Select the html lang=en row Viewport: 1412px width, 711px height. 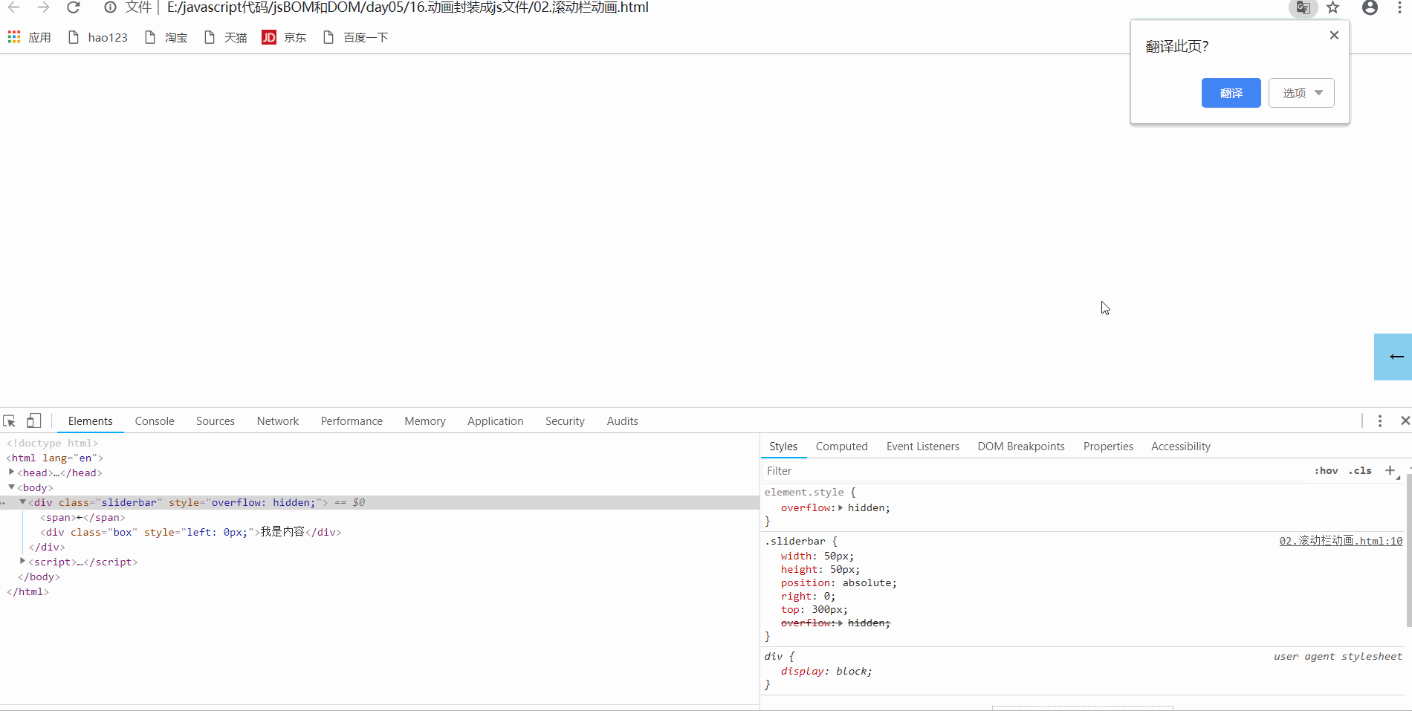pos(55,458)
